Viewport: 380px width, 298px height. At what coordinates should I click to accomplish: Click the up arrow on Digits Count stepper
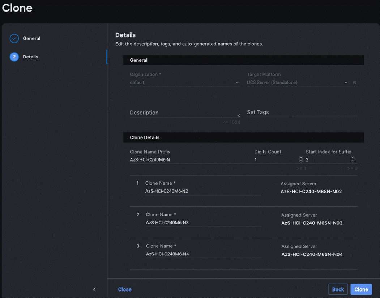(301, 157)
